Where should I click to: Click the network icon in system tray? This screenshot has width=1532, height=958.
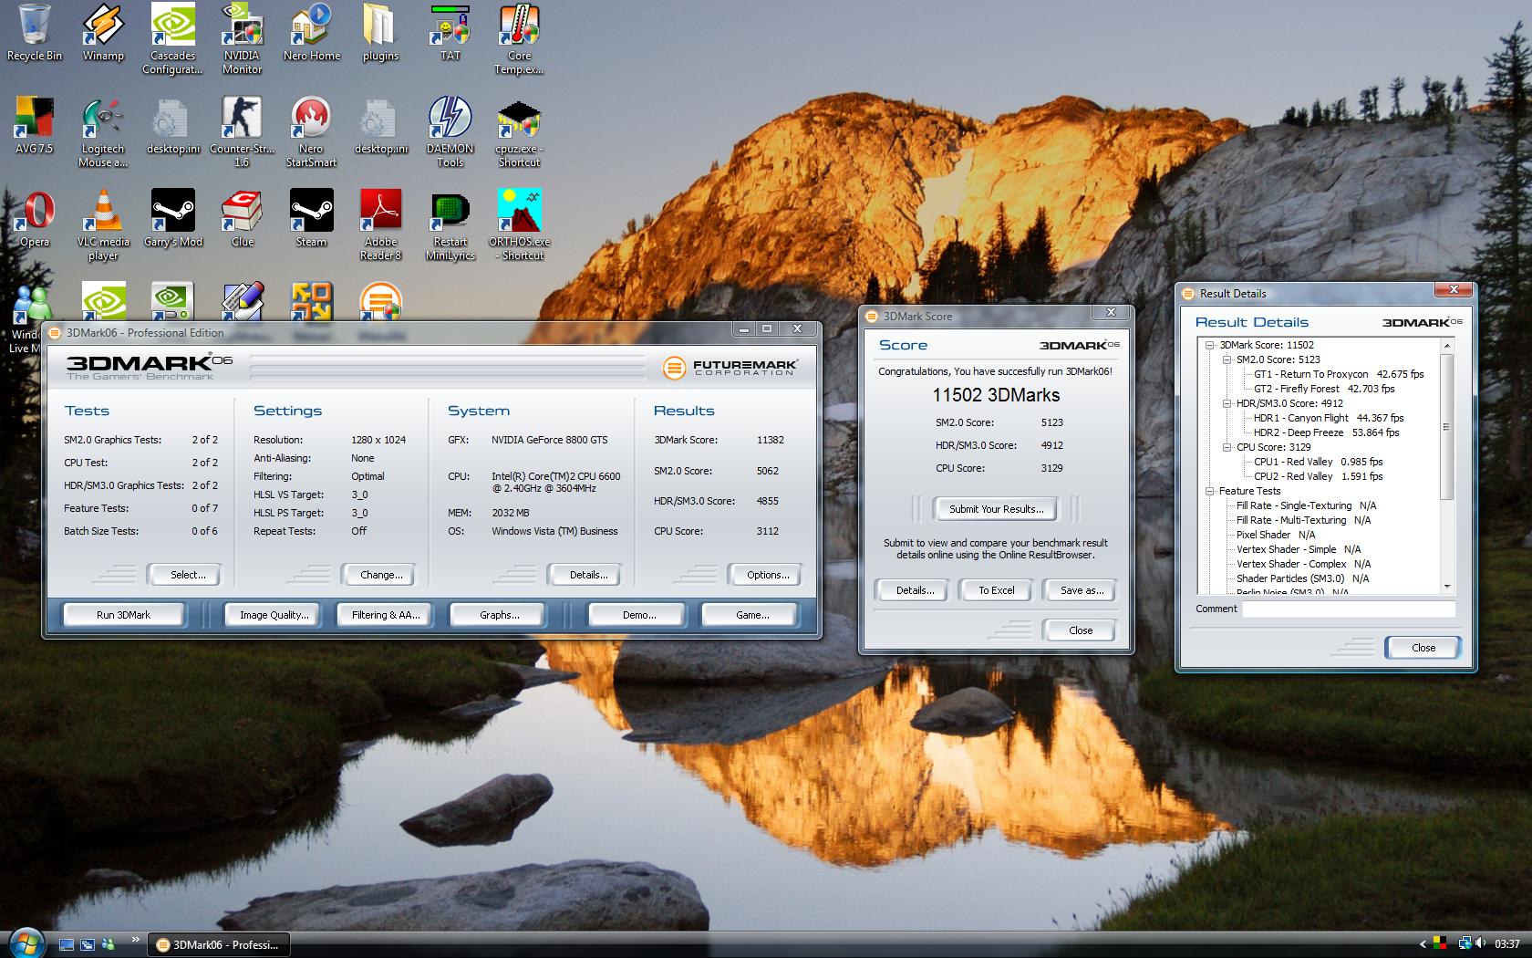[1465, 943]
